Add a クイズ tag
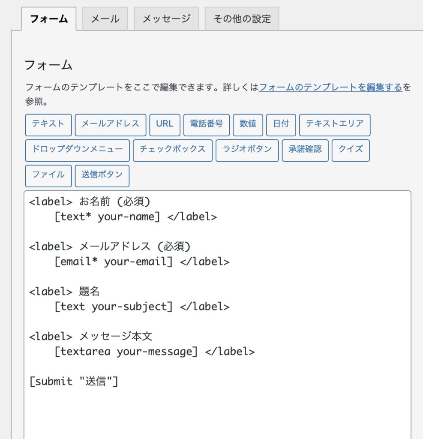Image resolution: width=423 pixels, height=439 pixels. click(351, 150)
